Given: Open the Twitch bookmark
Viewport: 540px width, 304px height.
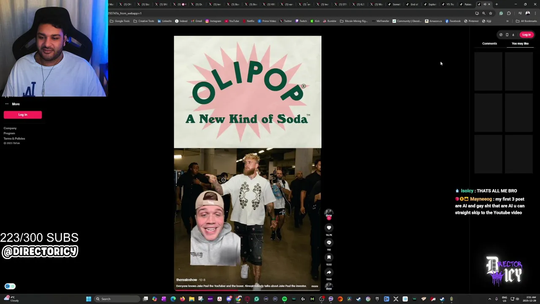Looking at the screenshot, I should 301,21.
